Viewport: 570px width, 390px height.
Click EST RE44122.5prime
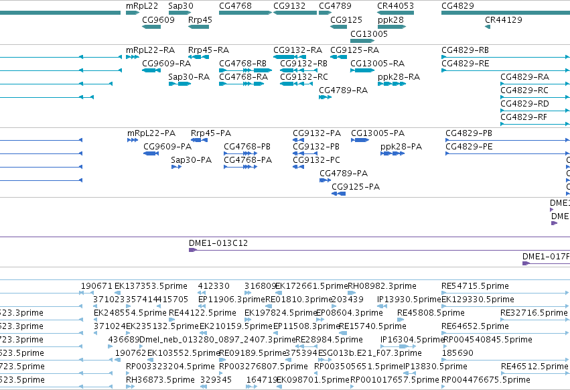202,313
